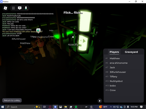Click the white center crosshair dot

tap(73, 37)
